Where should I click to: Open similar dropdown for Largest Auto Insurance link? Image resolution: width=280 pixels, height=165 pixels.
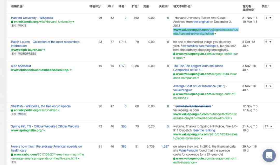[268, 66]
